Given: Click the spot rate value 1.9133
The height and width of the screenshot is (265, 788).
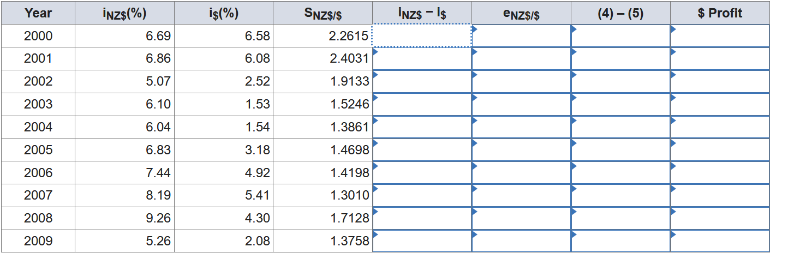Looking at the screenshot, I should tap(349, 82).
